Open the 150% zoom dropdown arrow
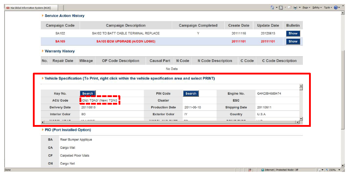 click(x=339, y=170)
